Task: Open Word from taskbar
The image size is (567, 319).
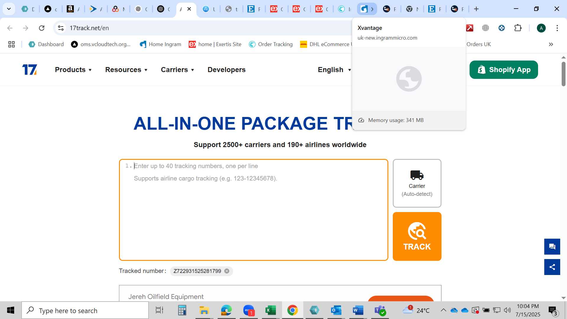Action: click(x=358, y=310)
